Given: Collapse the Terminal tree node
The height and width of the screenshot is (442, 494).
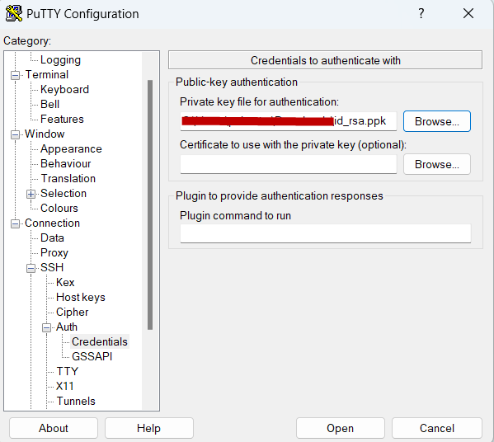Looking at the screenshot, I should [15, 75].
